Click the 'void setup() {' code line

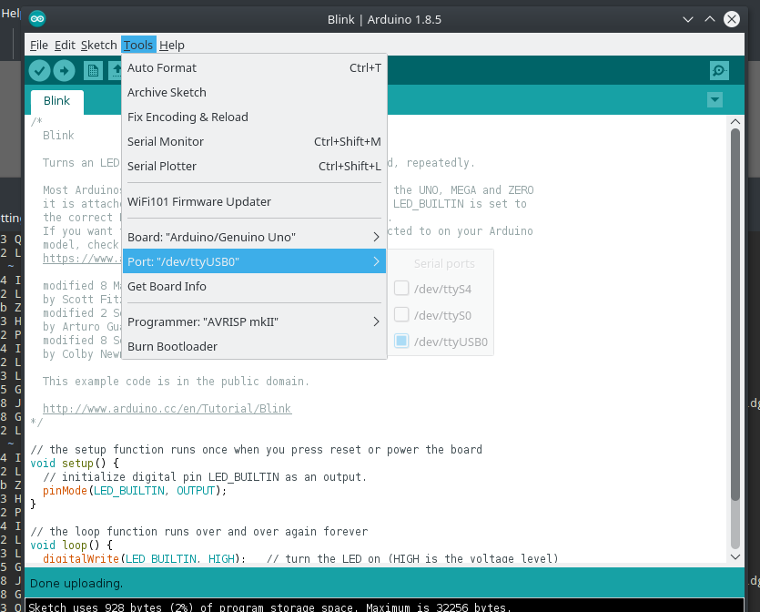point(75,464)
